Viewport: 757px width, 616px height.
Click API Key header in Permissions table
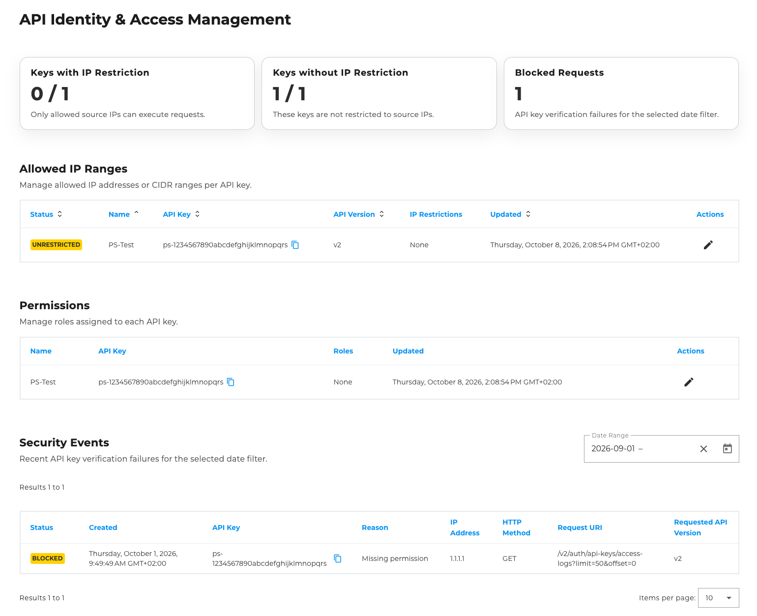tap(112, 351)
